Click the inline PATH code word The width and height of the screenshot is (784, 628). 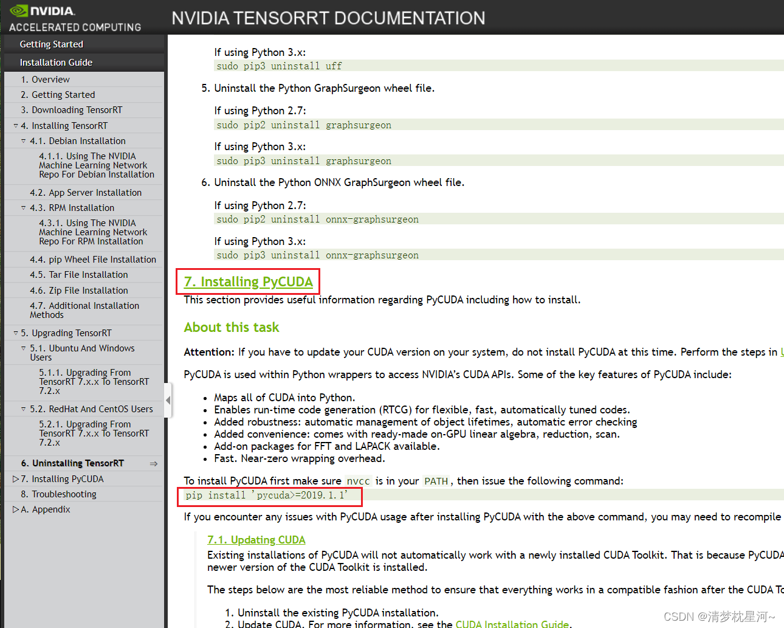tap(436, 481)
